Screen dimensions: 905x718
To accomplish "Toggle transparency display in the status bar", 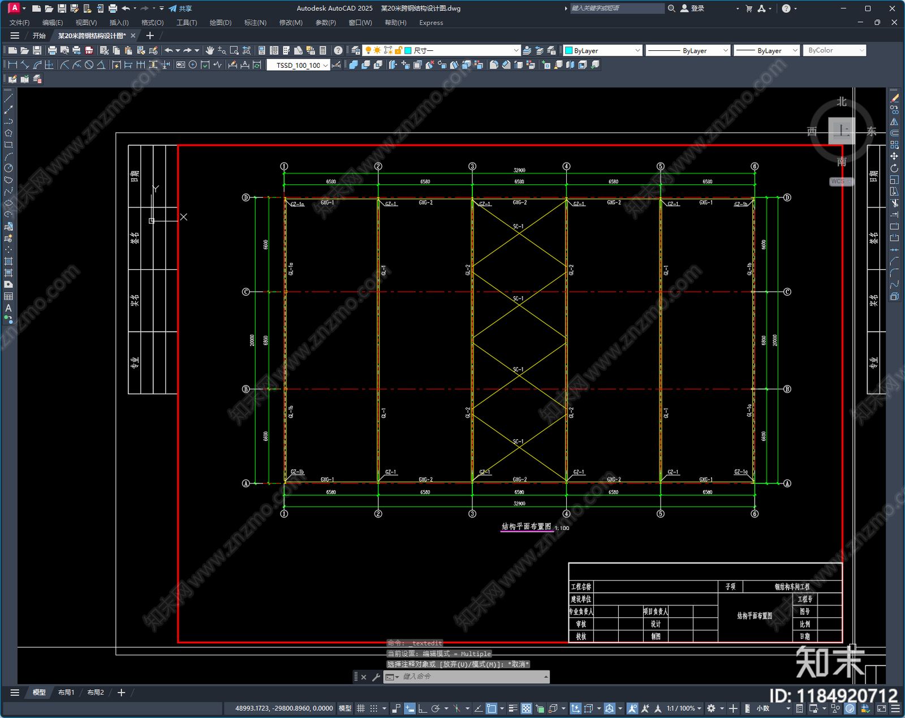I will (526, 708).
